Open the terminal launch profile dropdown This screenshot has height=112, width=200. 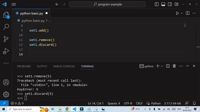coord(162,66)
